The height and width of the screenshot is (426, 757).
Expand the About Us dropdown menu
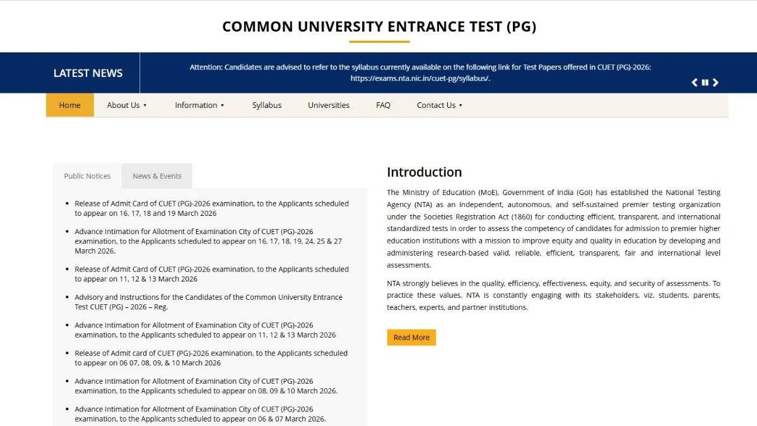click(x=127, y=105)
